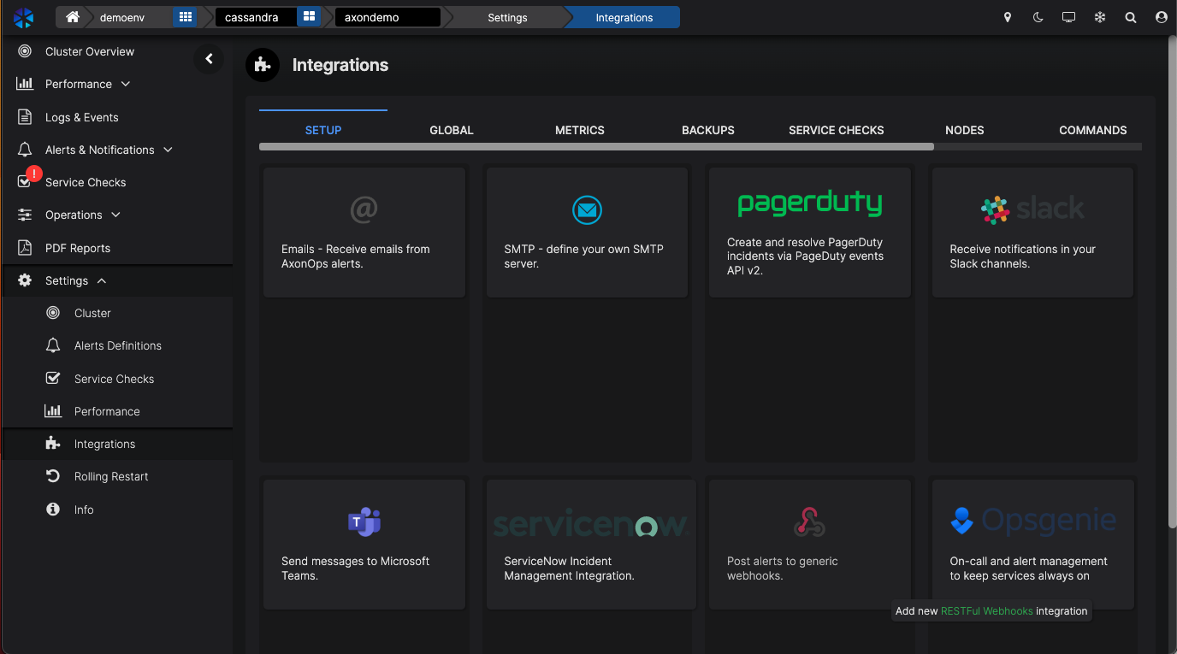Screen dimensions: 1177x654
Task: Open the NODES tab
Action: pos(965,130)
